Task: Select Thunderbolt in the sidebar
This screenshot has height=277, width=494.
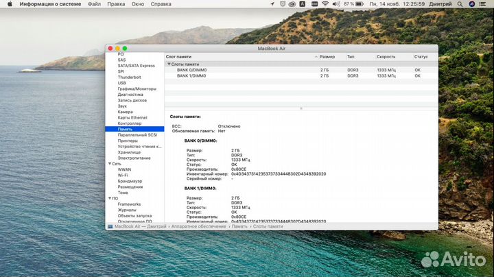Action: (x=129, y=77)
